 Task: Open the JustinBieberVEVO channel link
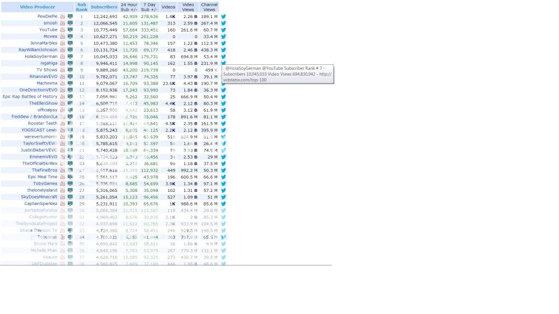pos(39,150)
